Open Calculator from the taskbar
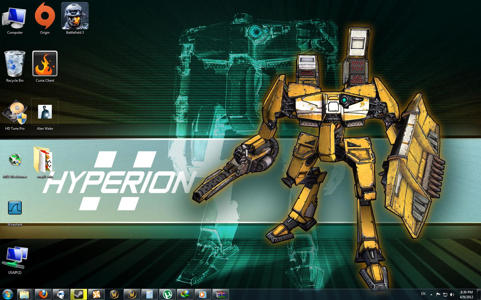481x300 pixels. click(x=149, y=294)
